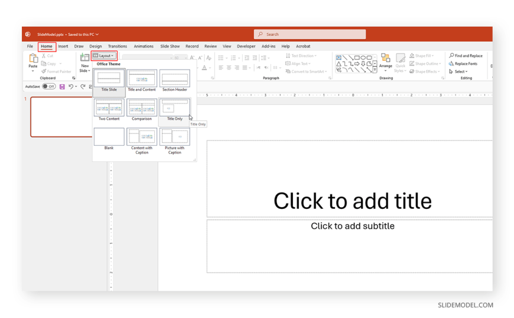This screenshot has height=318, width=514.
Task: Click the Arrange icon
Action: [x=385, y=58]
